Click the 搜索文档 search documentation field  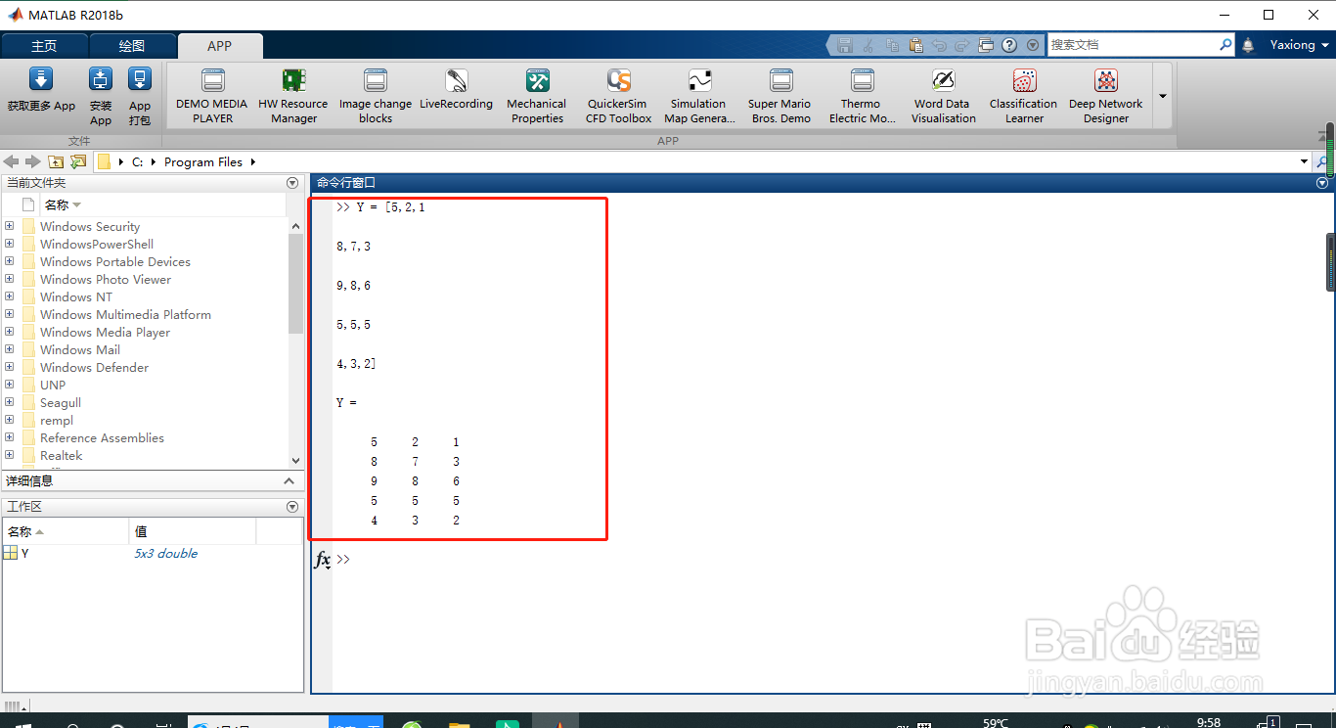[x=1133, y=45]
